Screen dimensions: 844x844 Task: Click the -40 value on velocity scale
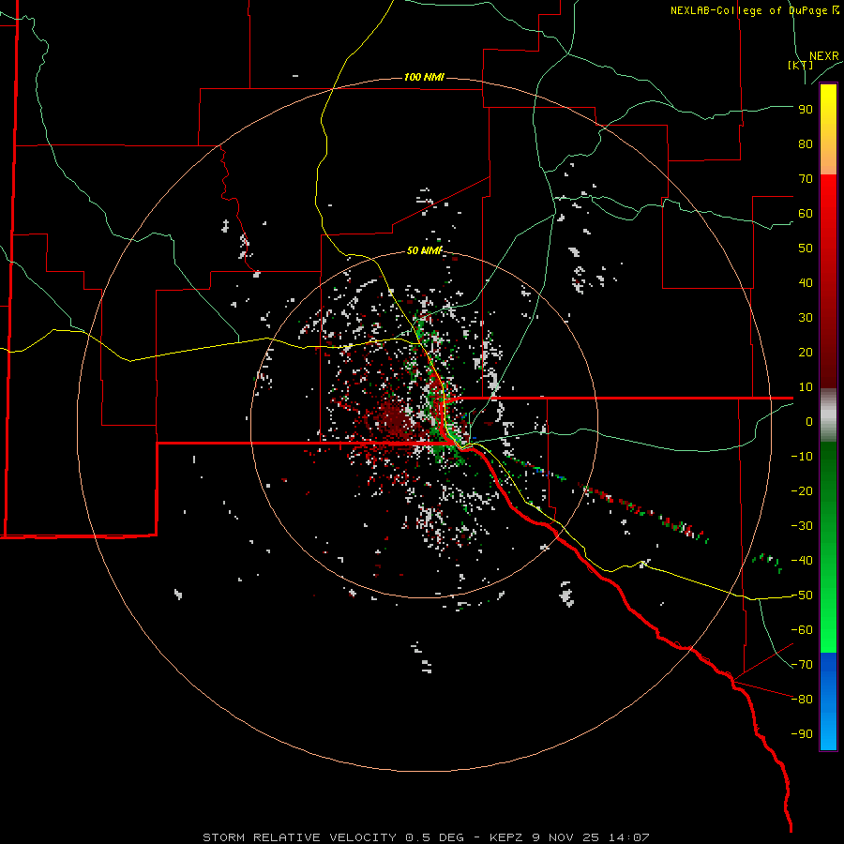click(802, 561)
